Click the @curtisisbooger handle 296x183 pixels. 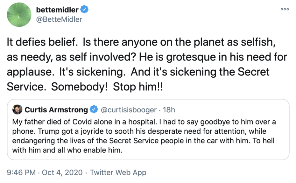coord(129,110)
